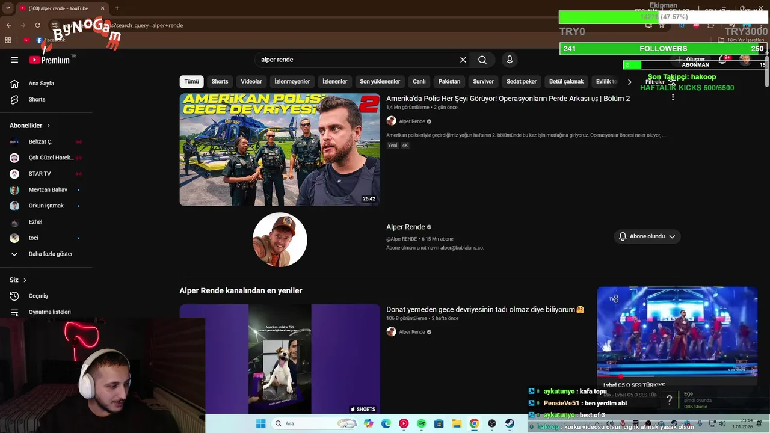Reload the page with the refresh icon

pyautogui.click(x=37, y=25)
